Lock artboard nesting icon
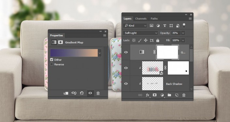This screenshot has width=230, height=122. tap(152, 41)
